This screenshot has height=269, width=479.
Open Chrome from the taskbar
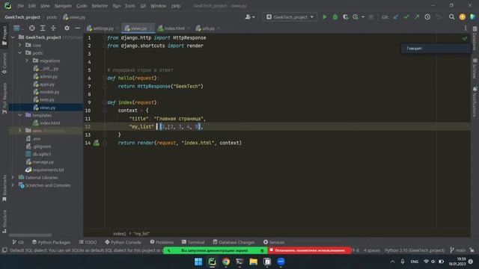point(226,262)
